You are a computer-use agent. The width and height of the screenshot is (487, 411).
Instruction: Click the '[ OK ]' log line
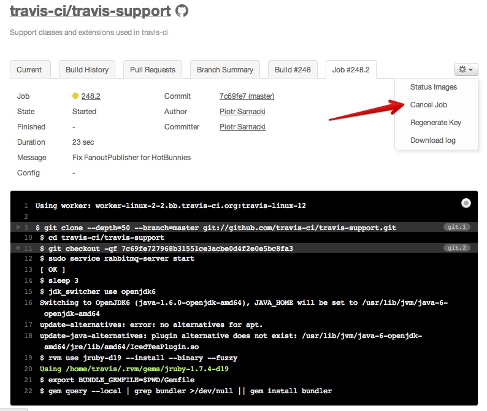[x=53, y=270]
